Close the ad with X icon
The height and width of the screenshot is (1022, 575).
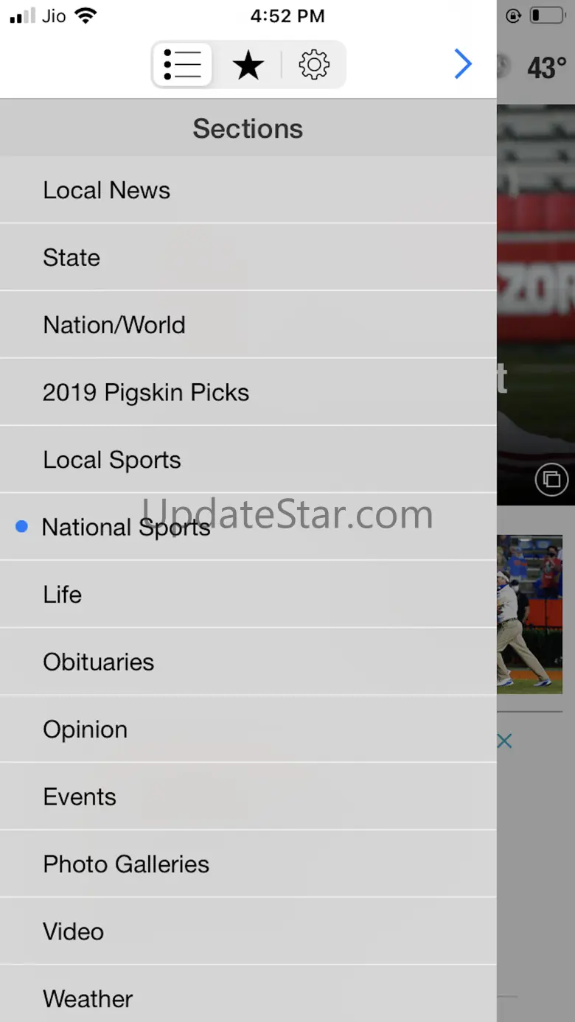pos(504,741)
